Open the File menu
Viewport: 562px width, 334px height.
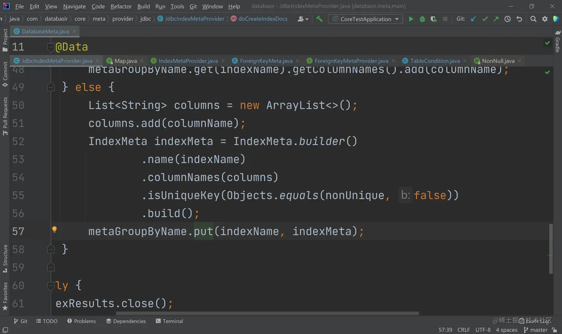tap(19, 6)
